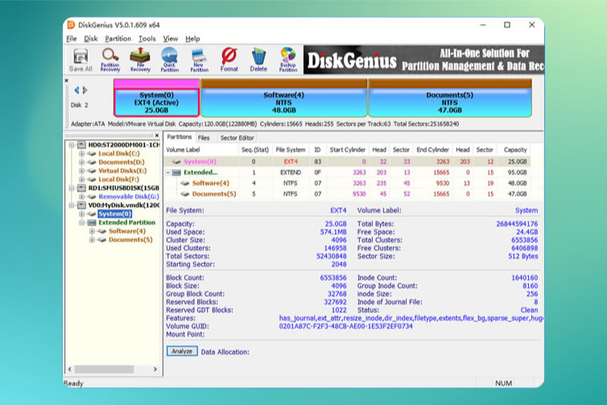Click the Volume GUID value 0201A87C-F2F3
The image size is (607, 405).
click(x=345, y=326)
